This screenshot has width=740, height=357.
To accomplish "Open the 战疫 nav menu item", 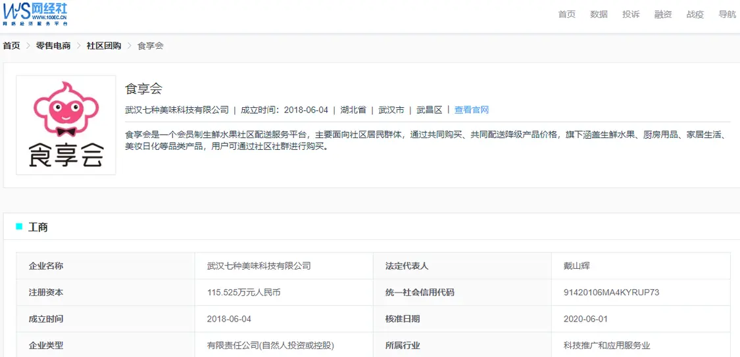I will point(695,14).
